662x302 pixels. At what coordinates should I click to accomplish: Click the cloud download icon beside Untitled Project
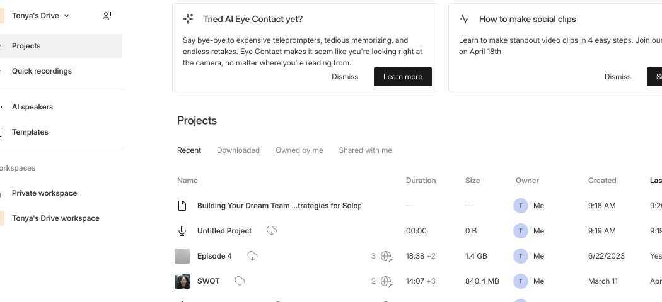(272, 231)
